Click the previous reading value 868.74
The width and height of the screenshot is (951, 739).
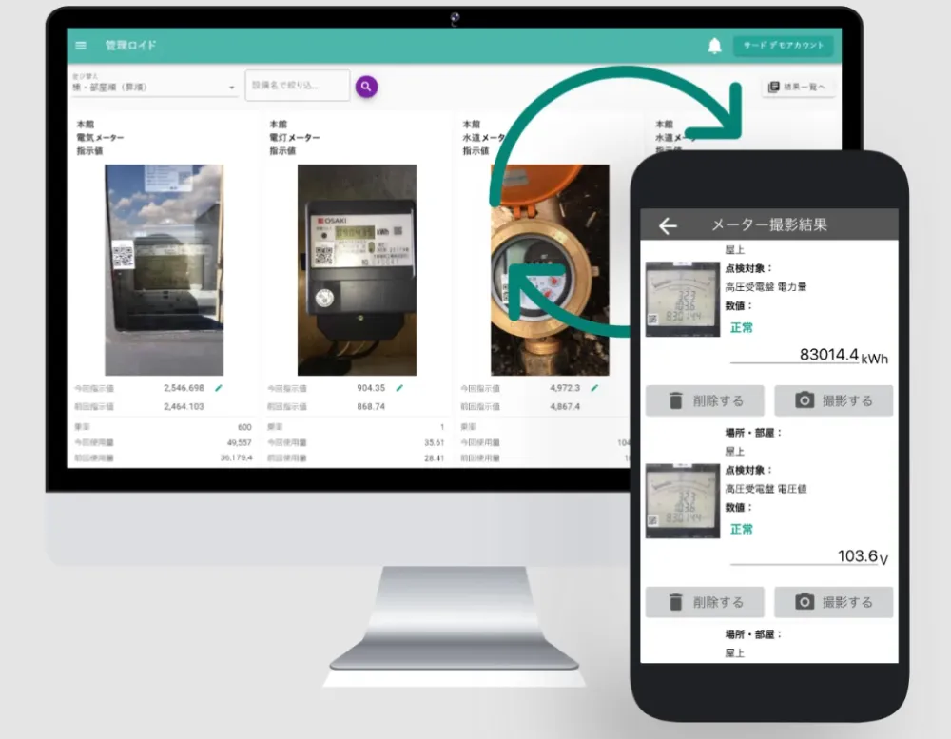371,406
